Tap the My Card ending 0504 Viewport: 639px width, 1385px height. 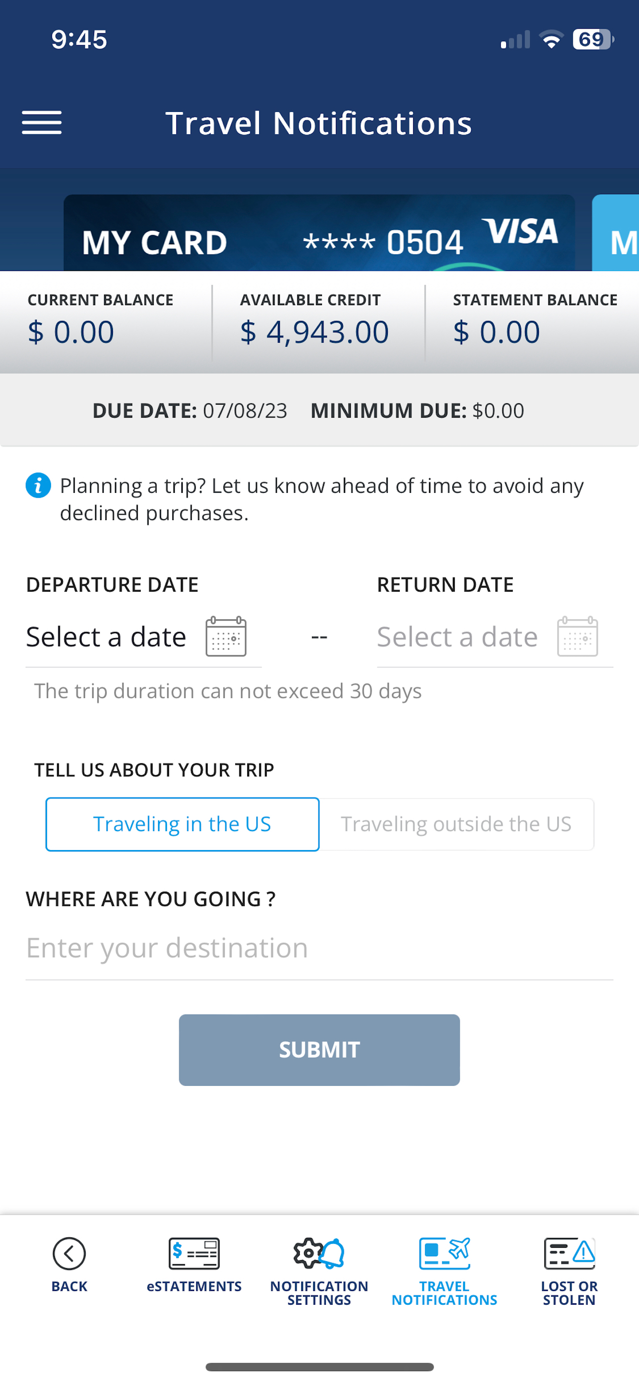[319, 237]
